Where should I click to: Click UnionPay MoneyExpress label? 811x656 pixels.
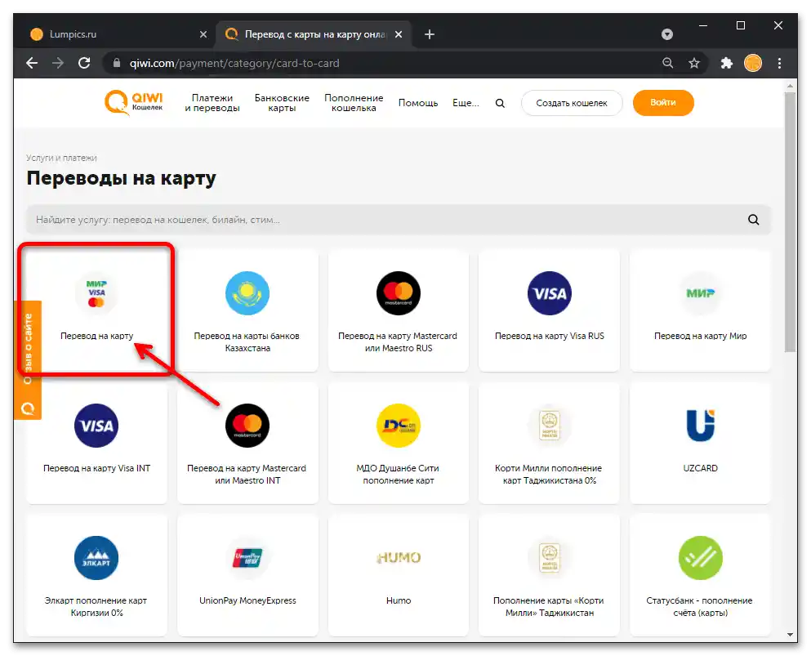tap(247, 600)
